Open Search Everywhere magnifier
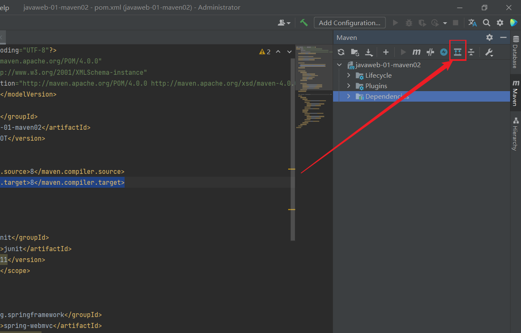The image size is (521, 333). (487, 23)
